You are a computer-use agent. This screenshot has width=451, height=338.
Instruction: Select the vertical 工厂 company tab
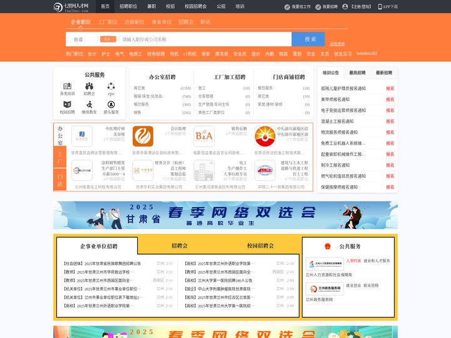click(x=60, y=158)
